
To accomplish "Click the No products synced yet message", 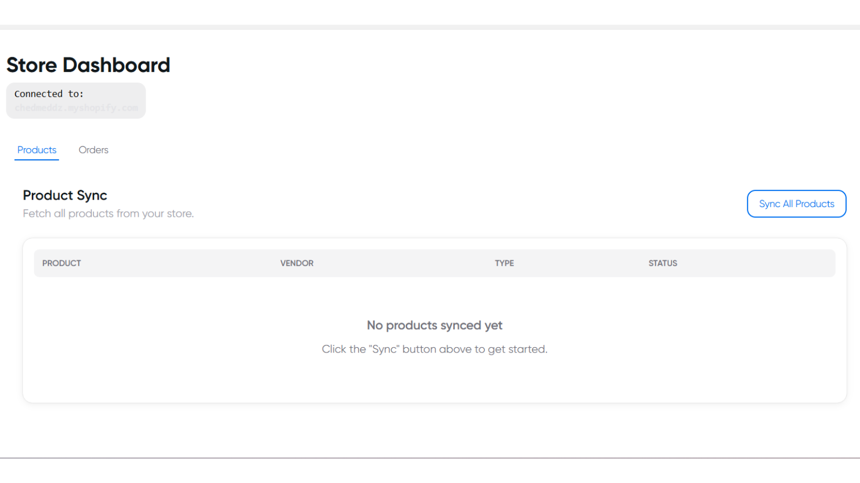I will coord(434,325).
